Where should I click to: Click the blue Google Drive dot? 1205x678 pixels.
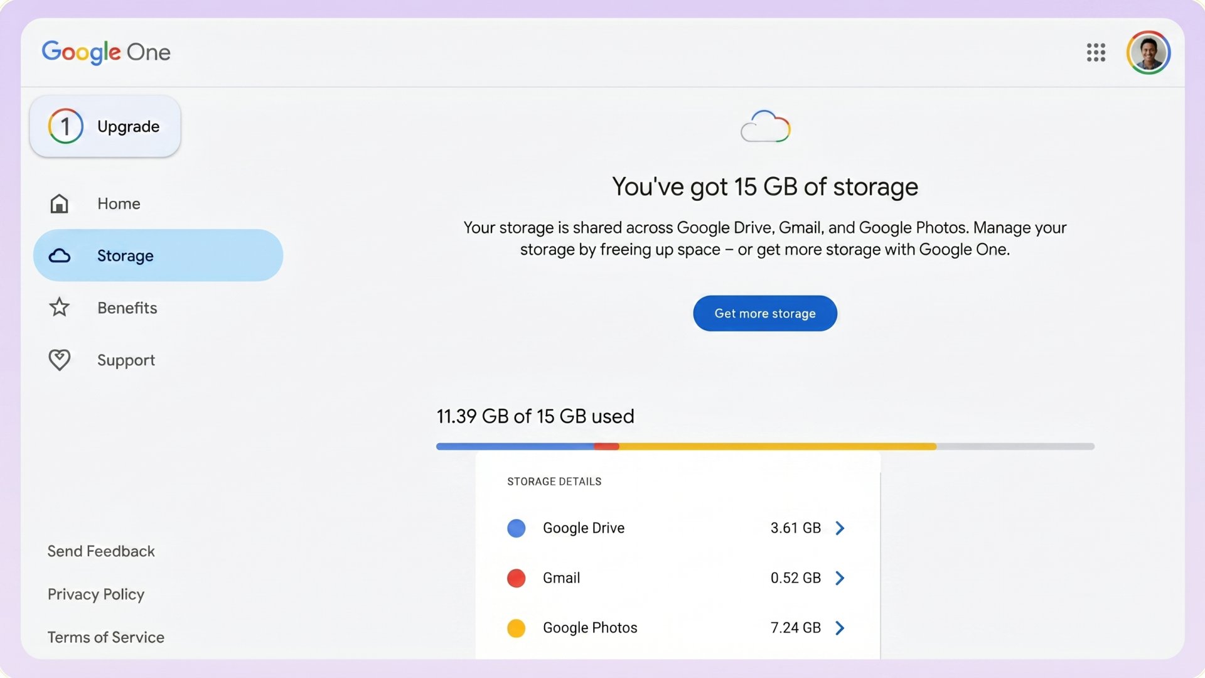[x=516, y=528]
